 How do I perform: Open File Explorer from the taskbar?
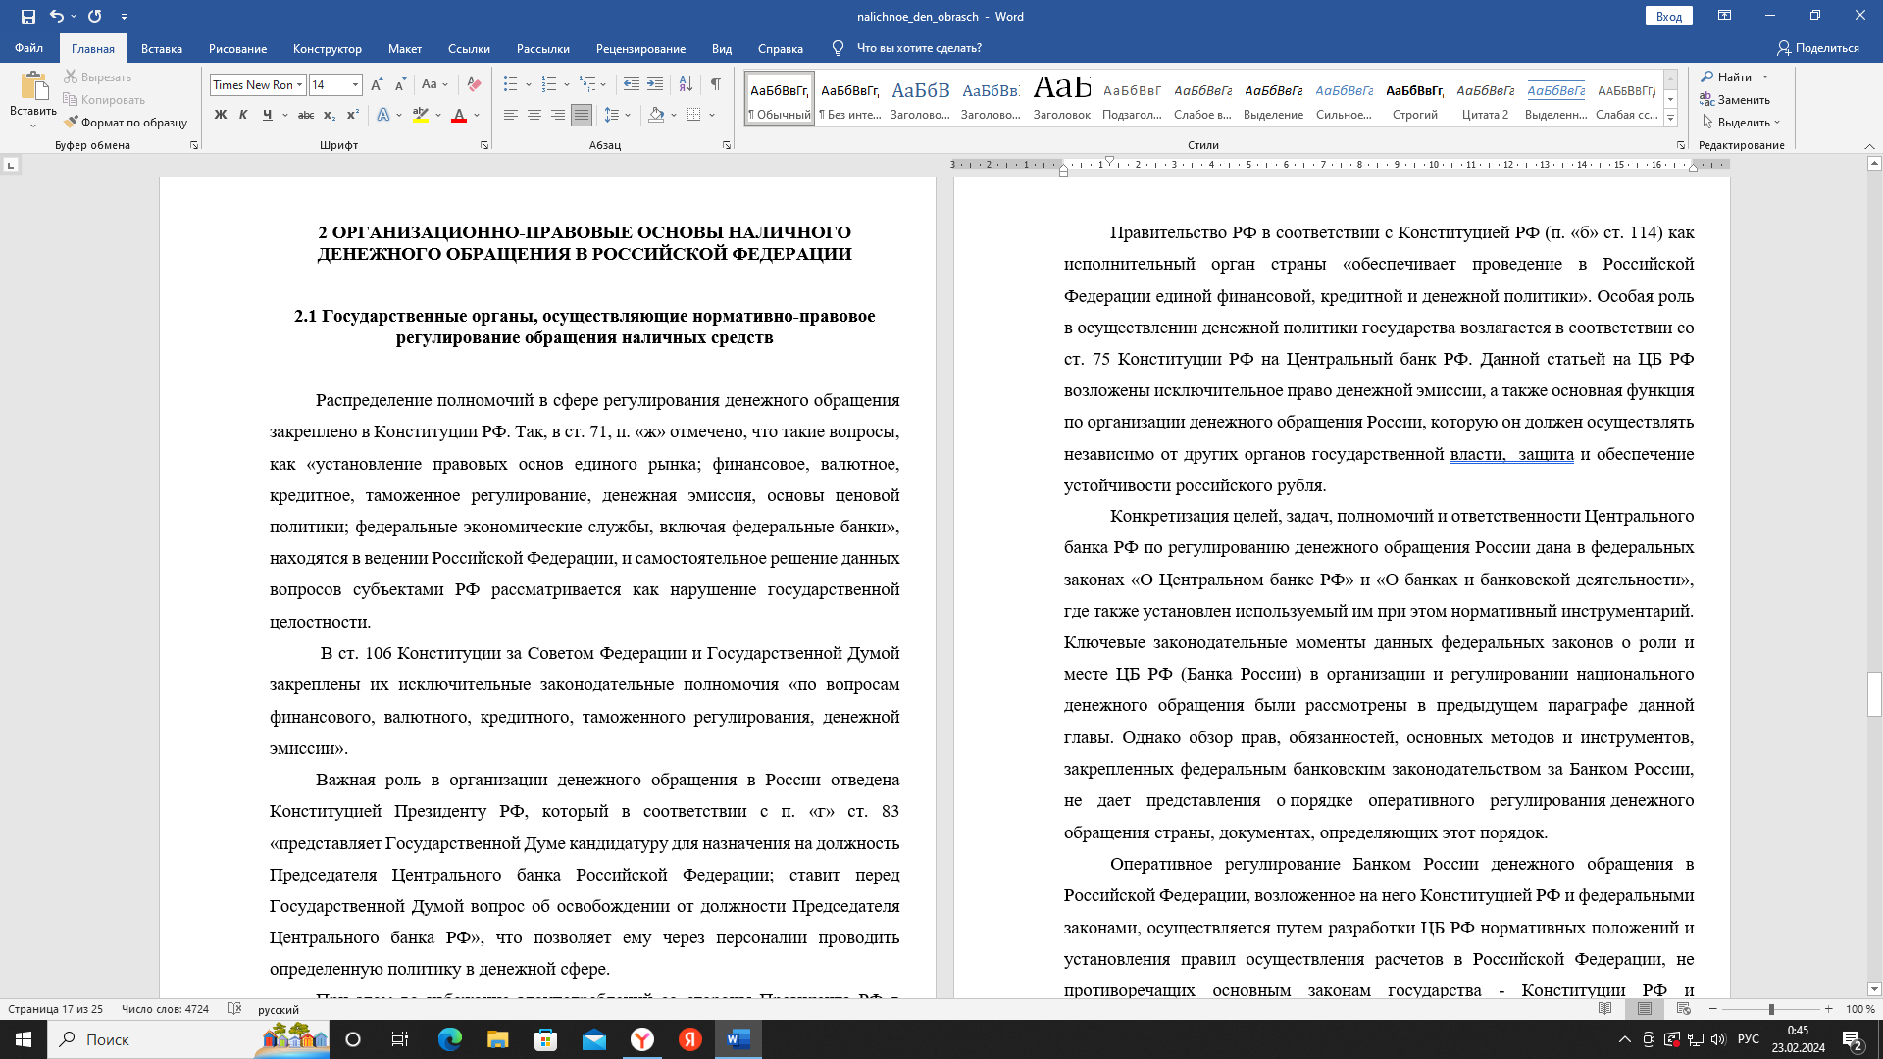point(498,1039)
